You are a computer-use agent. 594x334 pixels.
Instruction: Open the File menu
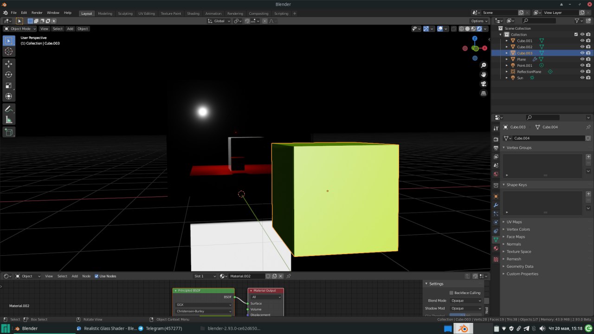coord(13,13)
